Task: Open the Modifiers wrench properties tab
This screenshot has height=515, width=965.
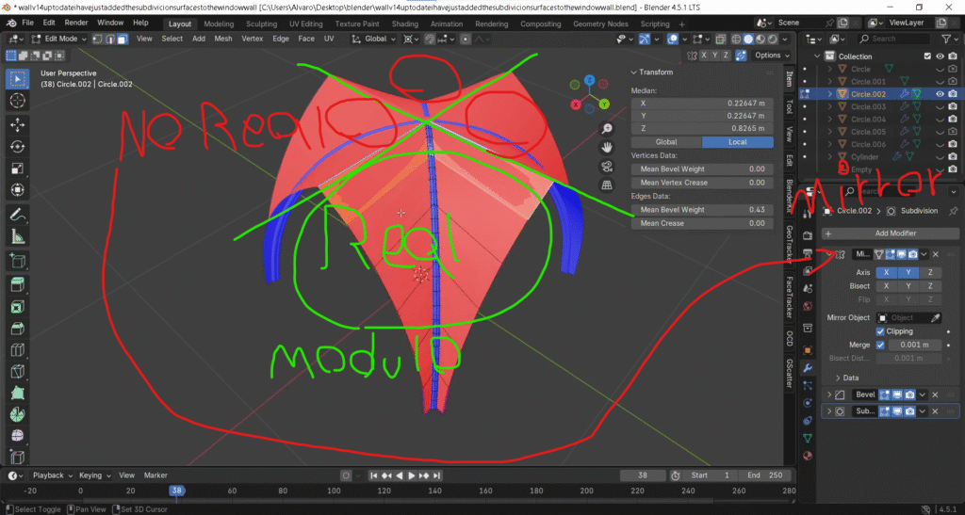Action: click(808, 367)
